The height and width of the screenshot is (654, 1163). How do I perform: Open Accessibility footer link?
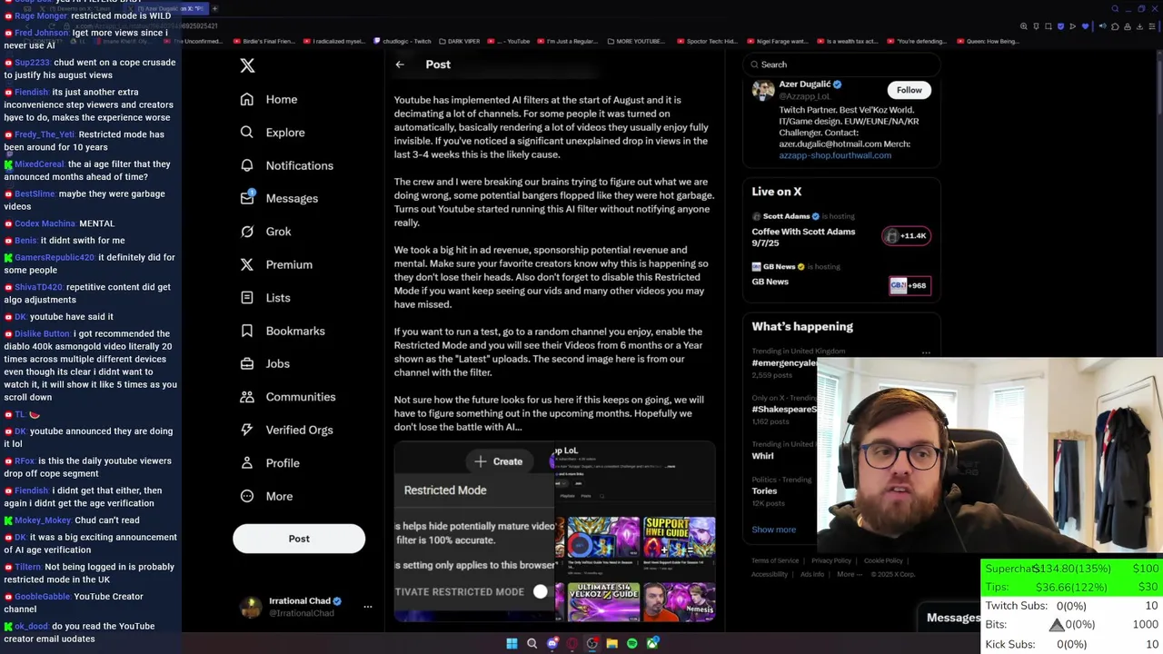(x=770, y=574)
